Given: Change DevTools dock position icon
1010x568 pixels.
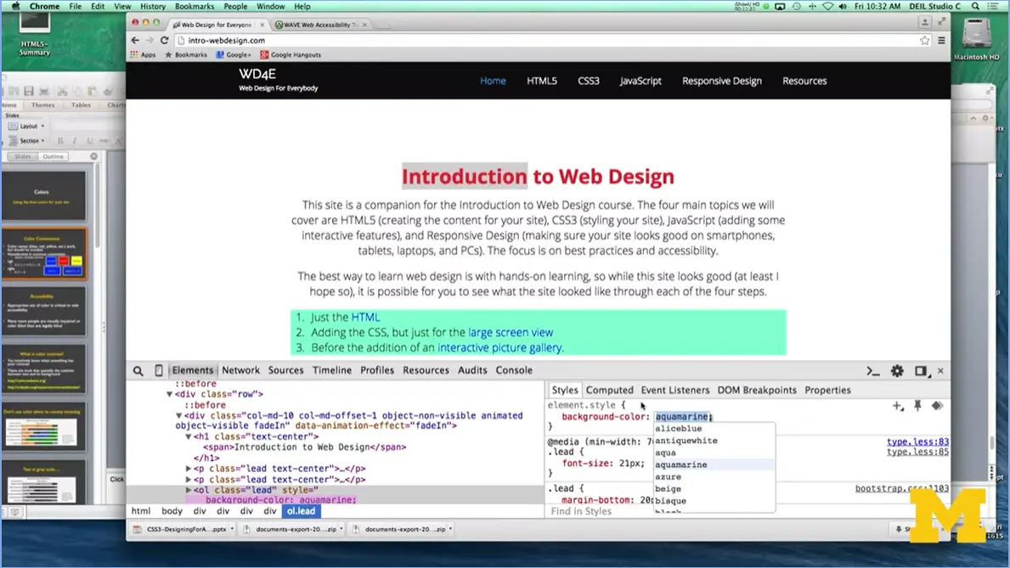Looking at the screenshot, I should point(919,371).
